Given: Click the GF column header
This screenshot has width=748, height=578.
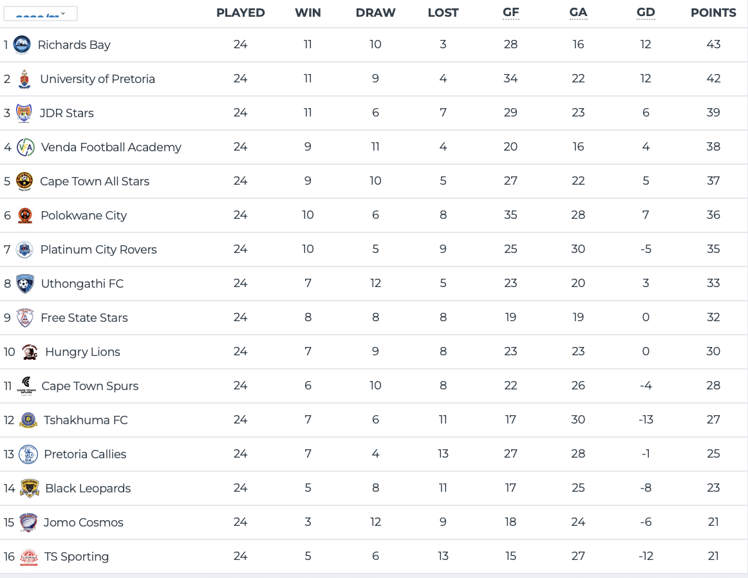Looking at the screenshot, I should (x=511, y=13).
